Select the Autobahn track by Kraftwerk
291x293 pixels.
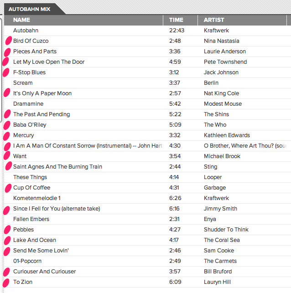(x=26, y=31)
